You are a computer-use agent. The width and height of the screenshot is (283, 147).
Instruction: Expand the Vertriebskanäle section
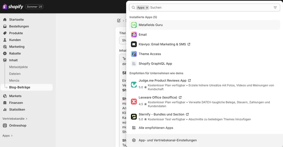point(15,119)
